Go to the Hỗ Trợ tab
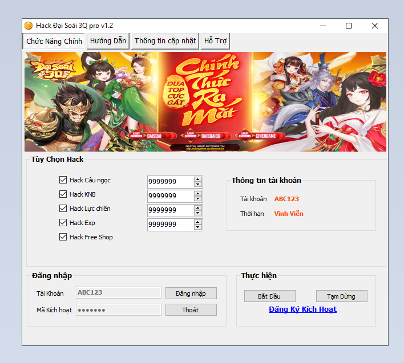The height and width of the screenshot is (363, 404). click(215, 41)
